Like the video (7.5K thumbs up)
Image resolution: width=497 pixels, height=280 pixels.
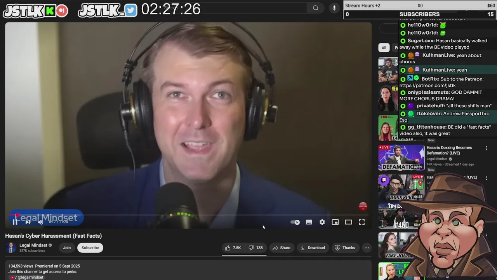click(233, 248)
